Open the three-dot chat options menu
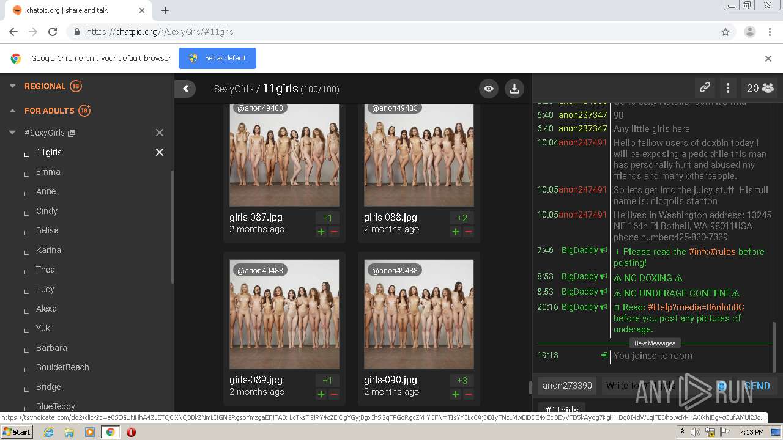Screen dimensions: 783x440 click(727, 88)
